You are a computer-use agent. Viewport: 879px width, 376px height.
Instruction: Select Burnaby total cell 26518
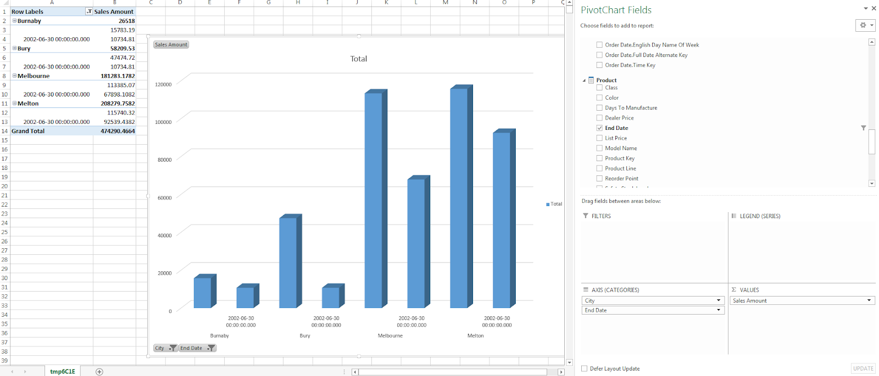[114, 21]
